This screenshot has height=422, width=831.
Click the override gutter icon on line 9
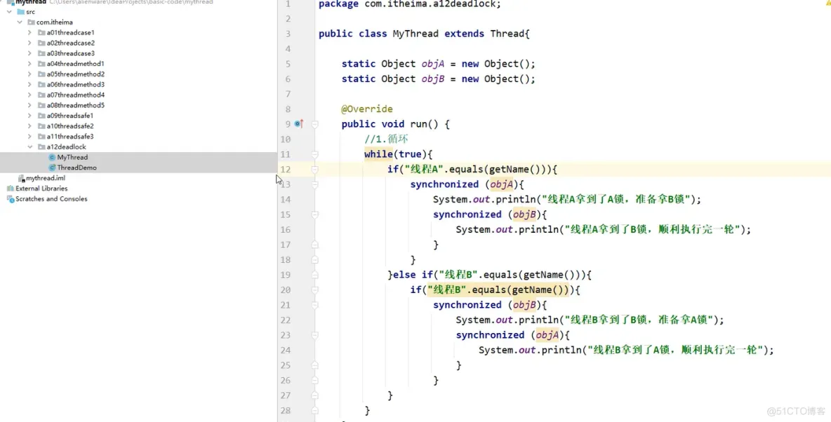(x=298, y=124)
